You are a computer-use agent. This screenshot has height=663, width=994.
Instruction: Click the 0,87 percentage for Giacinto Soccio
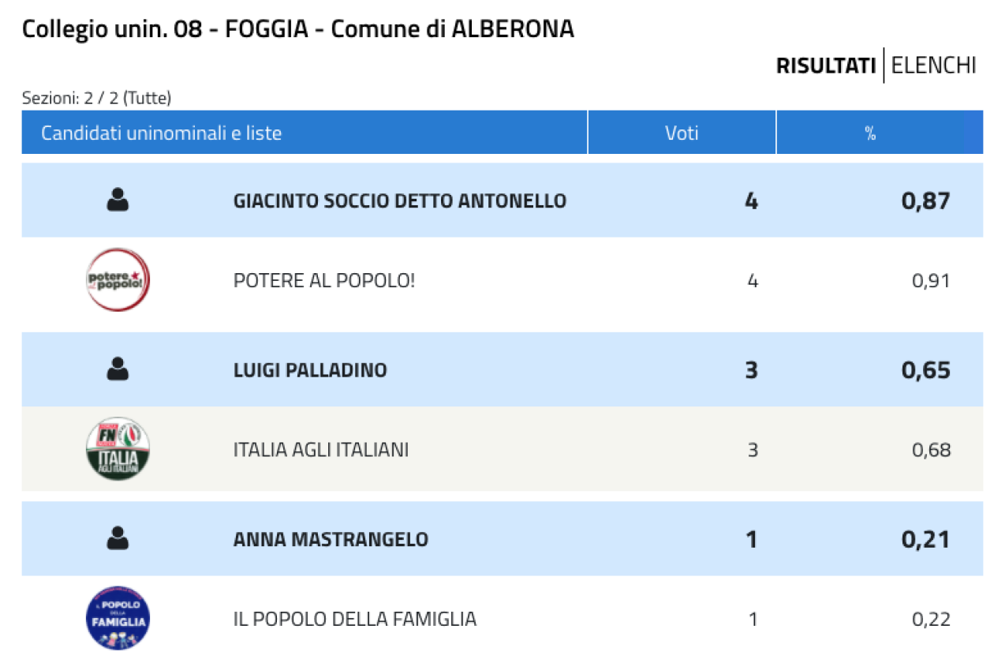(926, 200)
